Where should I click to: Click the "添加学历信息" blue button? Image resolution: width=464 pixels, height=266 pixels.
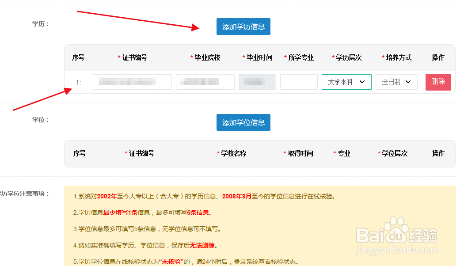tap(243, 27)
